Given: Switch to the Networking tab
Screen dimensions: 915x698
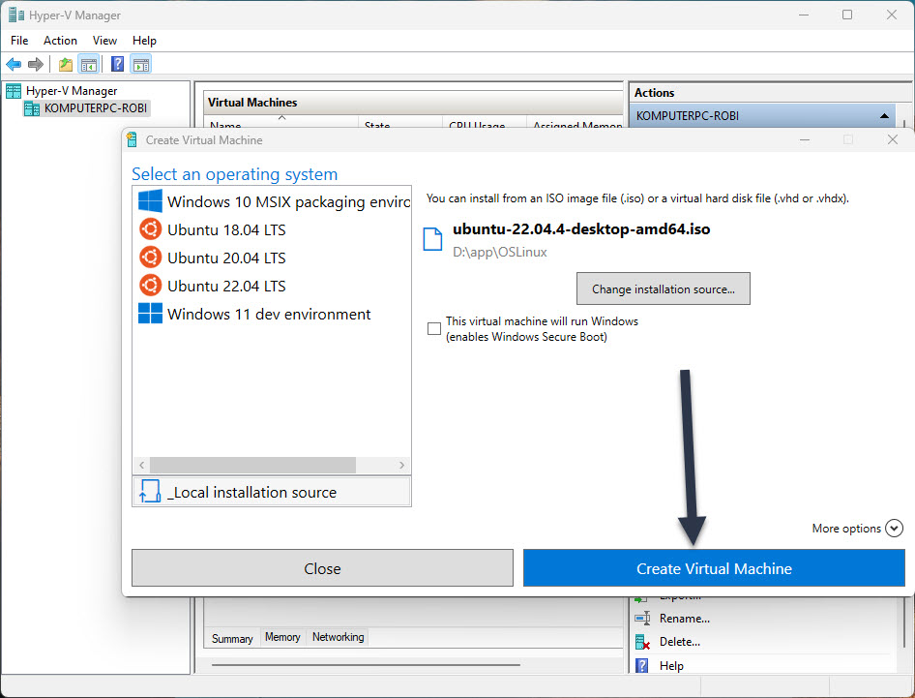Looking at the screenshot, I should (x=337, y=637).
